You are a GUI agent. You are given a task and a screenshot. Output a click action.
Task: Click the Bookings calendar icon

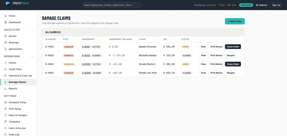pos(5,43)
